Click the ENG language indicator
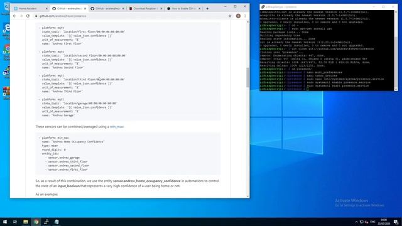Screen dimensions: 402x226 pos(372,222)
